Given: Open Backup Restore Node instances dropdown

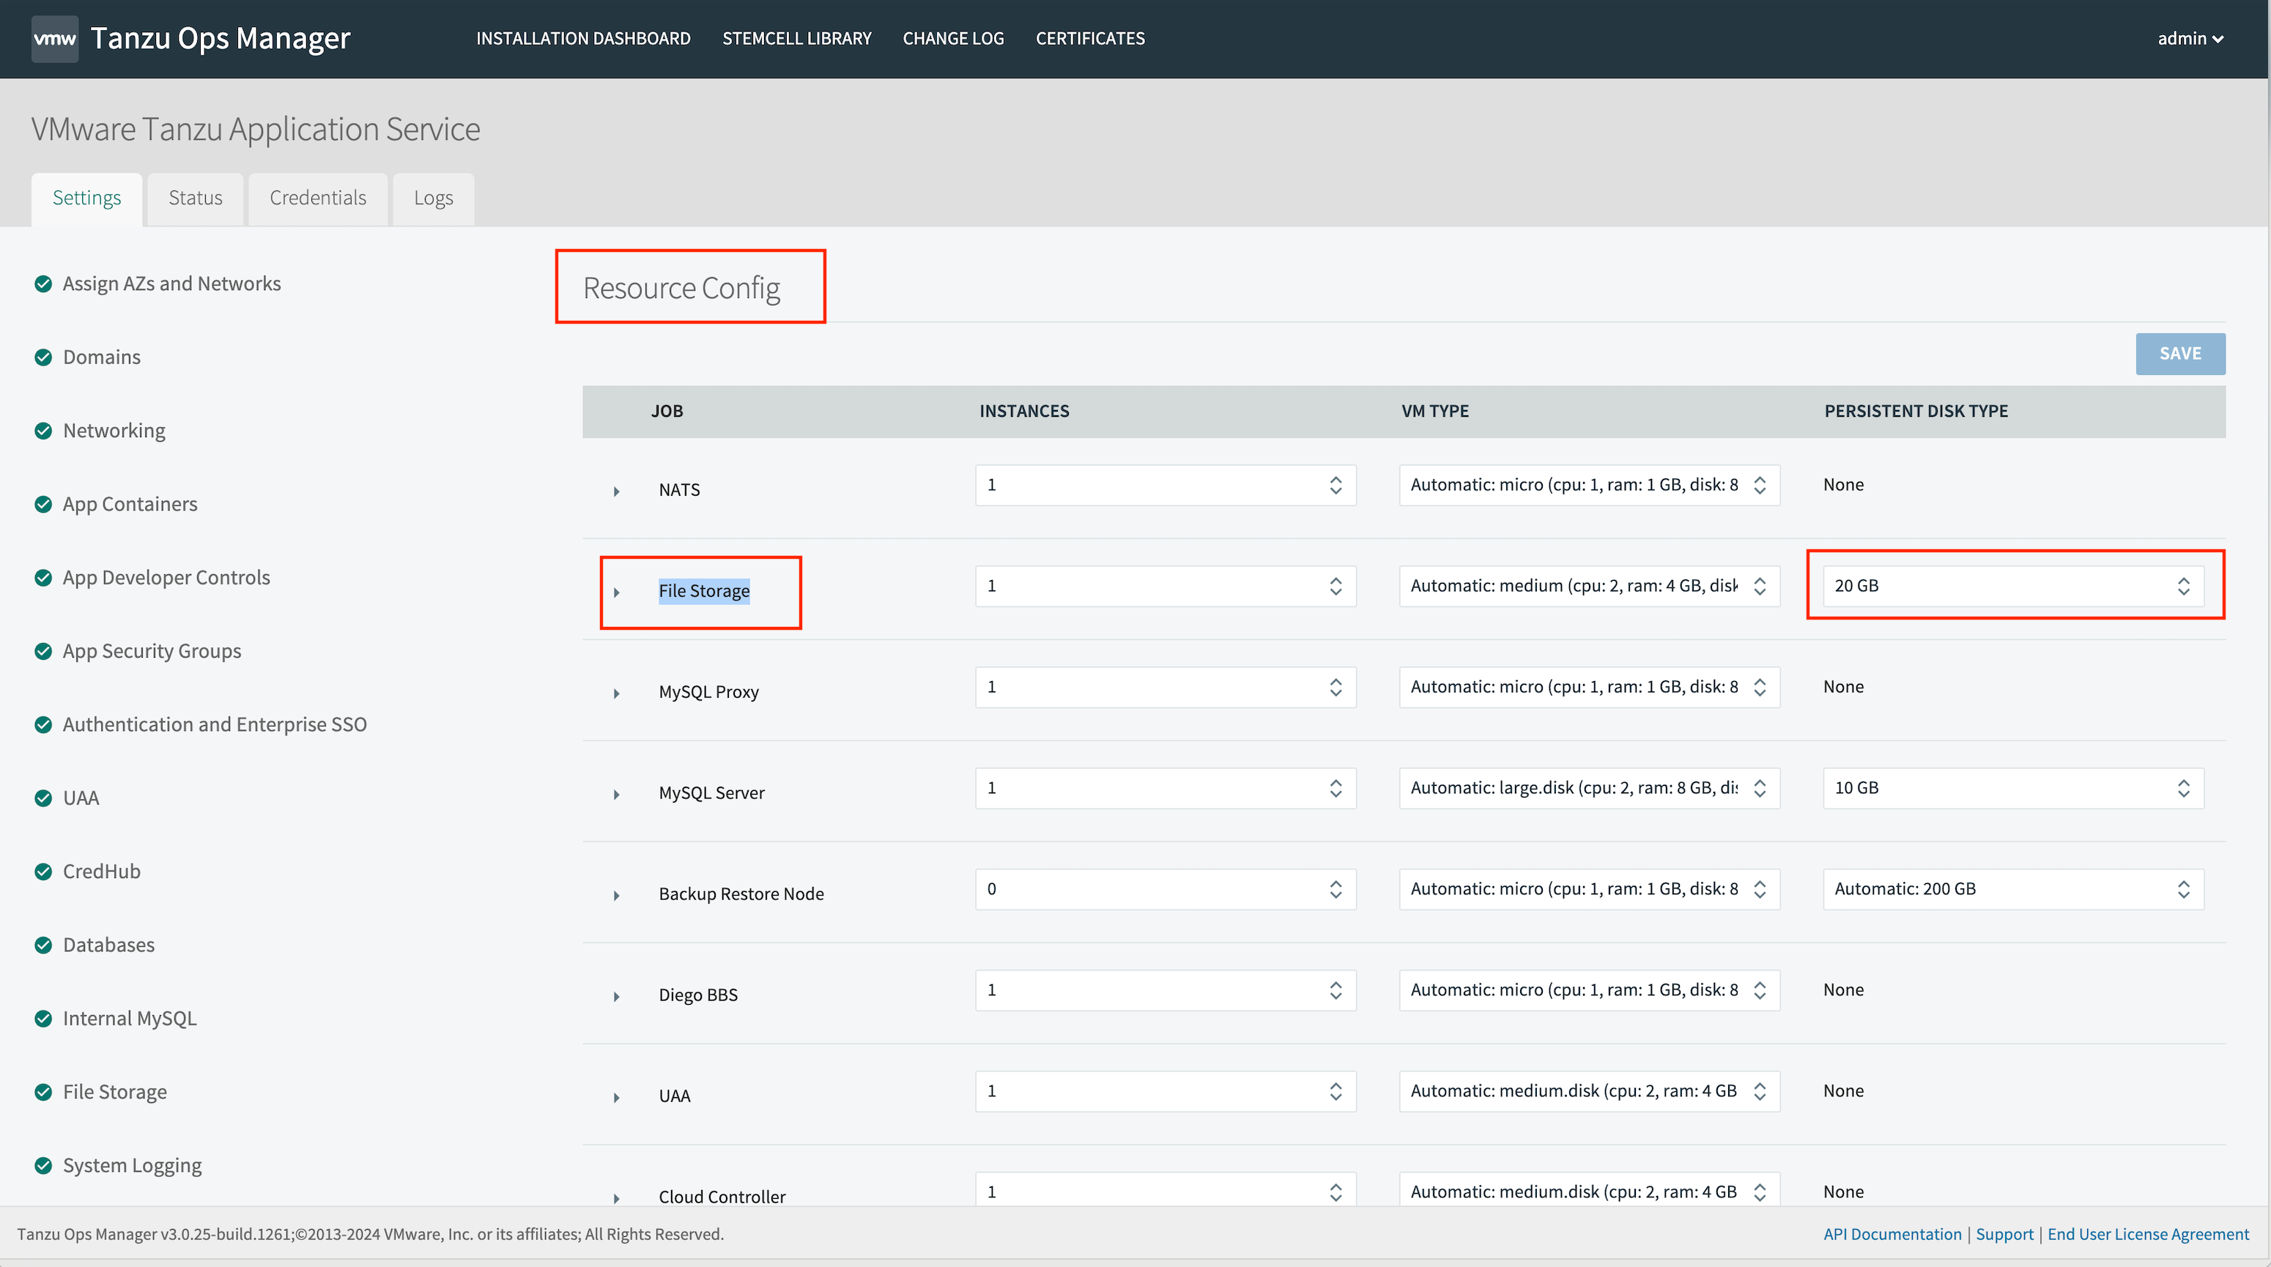Looking at the screenshot, I should (x=1165, y=889).
